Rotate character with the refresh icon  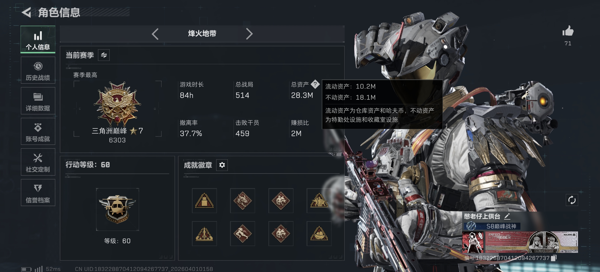click(x=572, y=200)
